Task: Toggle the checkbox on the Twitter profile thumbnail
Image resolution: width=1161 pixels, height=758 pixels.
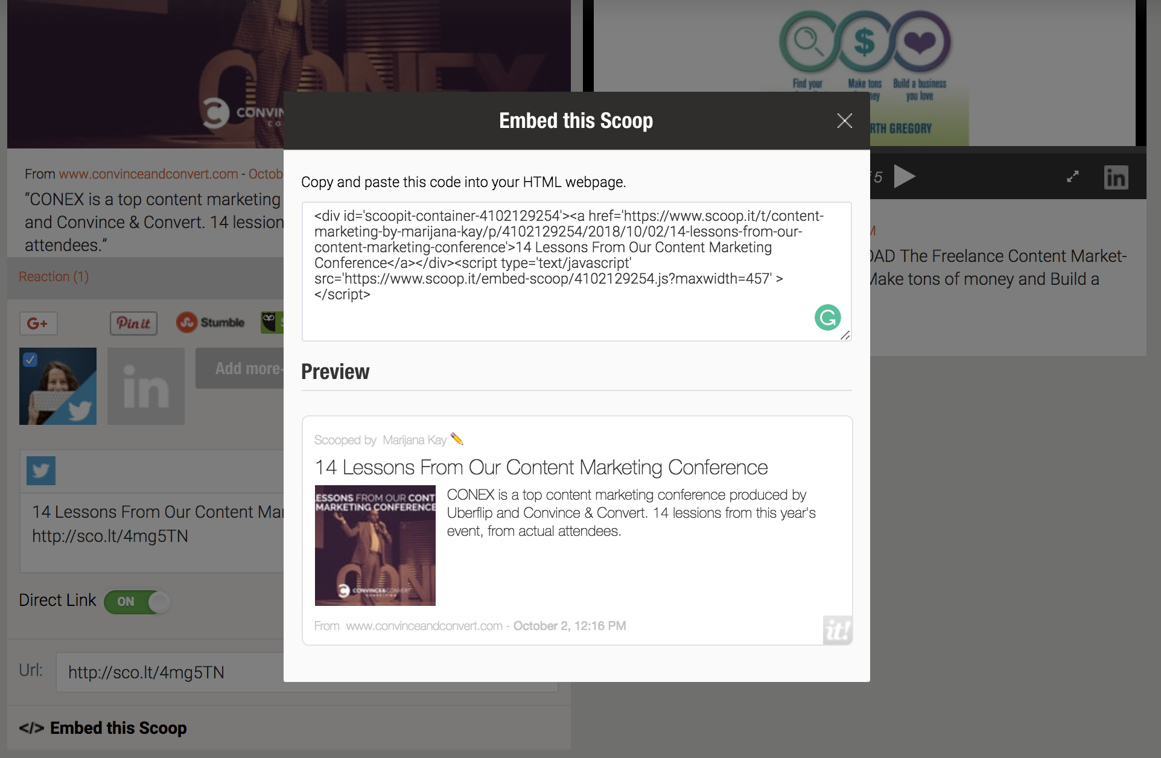Action: [x=30, y=360]
